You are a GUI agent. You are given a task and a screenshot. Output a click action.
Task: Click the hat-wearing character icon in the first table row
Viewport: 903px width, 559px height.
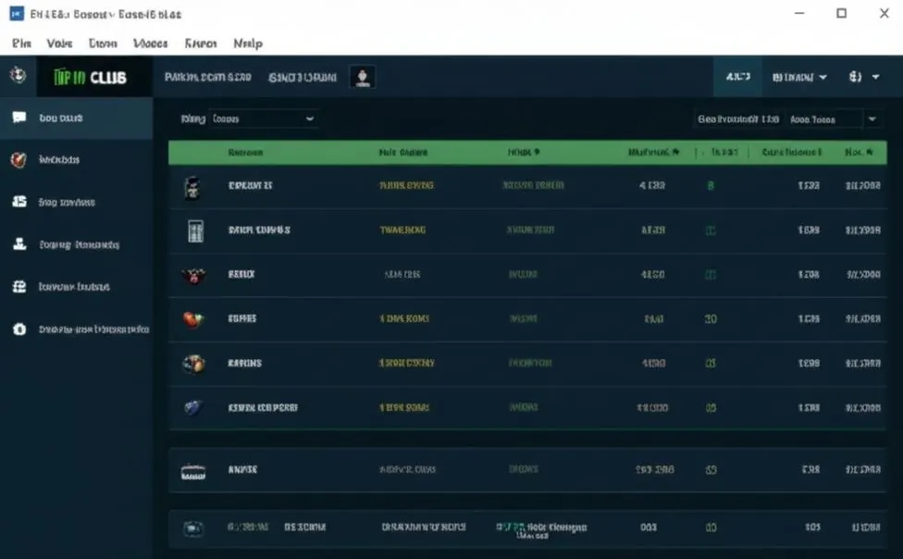tap(193, 187)
